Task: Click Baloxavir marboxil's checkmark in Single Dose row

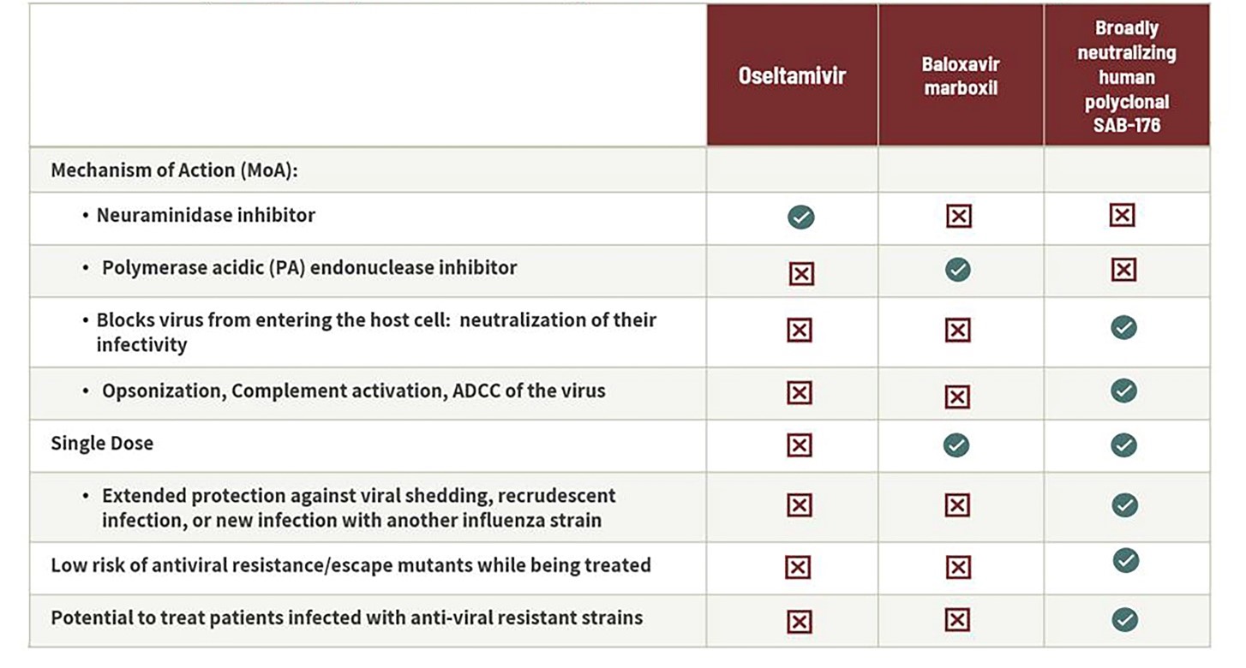Action: pos(956,445)
